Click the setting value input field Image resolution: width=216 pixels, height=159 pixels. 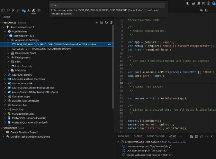(108, 5)
